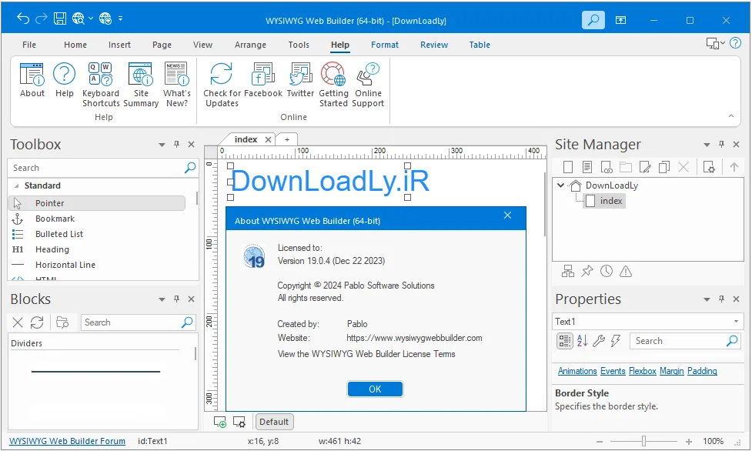Switch to the Insert tab
The image size is (752, 451).
click(119, 45)
